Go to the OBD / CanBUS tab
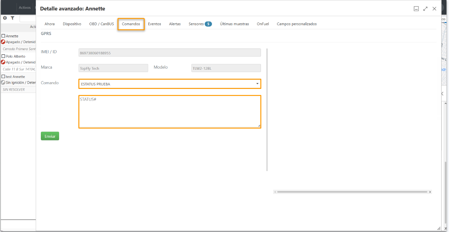This screenshot has height=232, width=449. pos(102,24)
